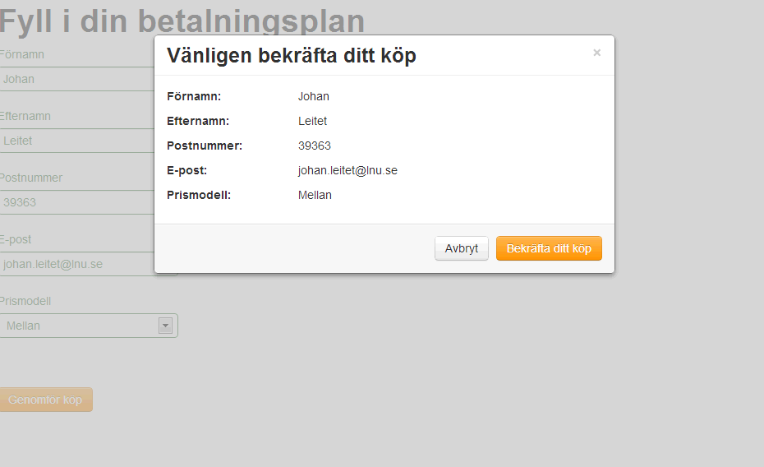Open the Prismodell dropdown arrow
Viewport: 764px width, 467px height.
pyautogui.click(x=166, y=326)
